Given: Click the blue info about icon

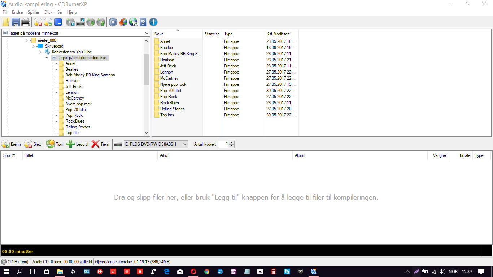Looking at the screenshot, I should coord(153,22).
